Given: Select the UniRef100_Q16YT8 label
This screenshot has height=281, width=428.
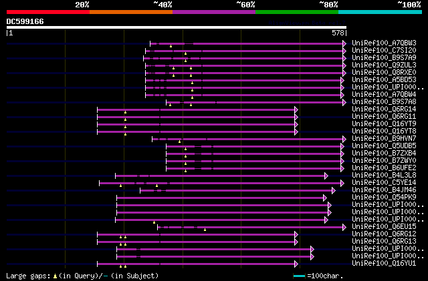Looking at the screenshot, I should click(x=384, y=131).
